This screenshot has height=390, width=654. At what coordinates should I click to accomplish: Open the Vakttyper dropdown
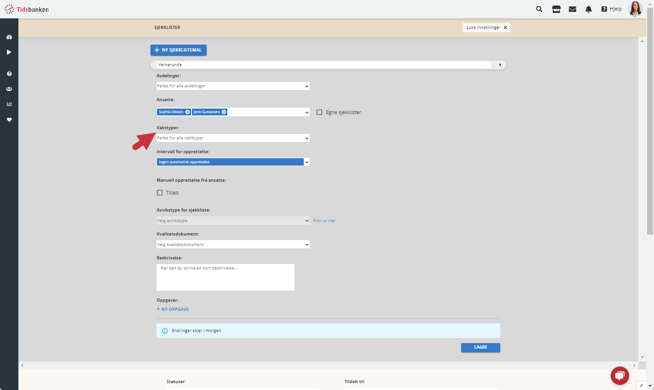233,138
